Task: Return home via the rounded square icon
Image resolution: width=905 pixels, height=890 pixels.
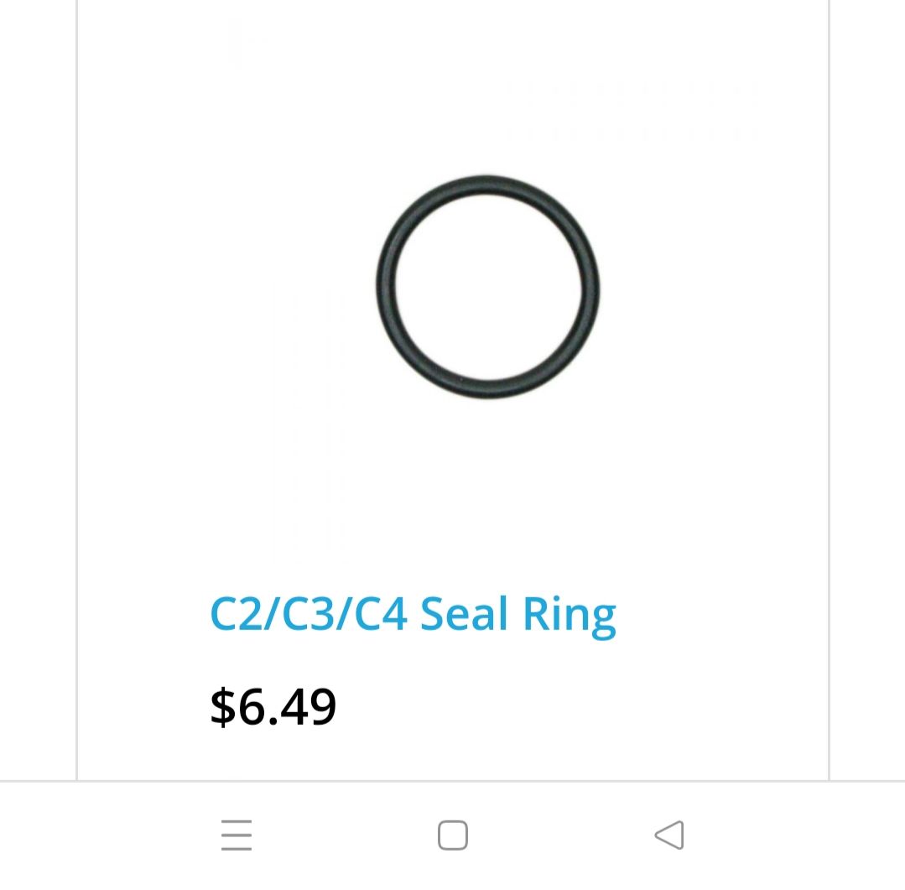Action: point(453,835)
